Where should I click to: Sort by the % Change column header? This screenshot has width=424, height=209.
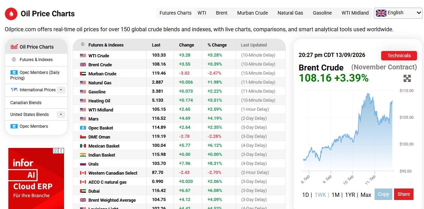coord(217,45)
